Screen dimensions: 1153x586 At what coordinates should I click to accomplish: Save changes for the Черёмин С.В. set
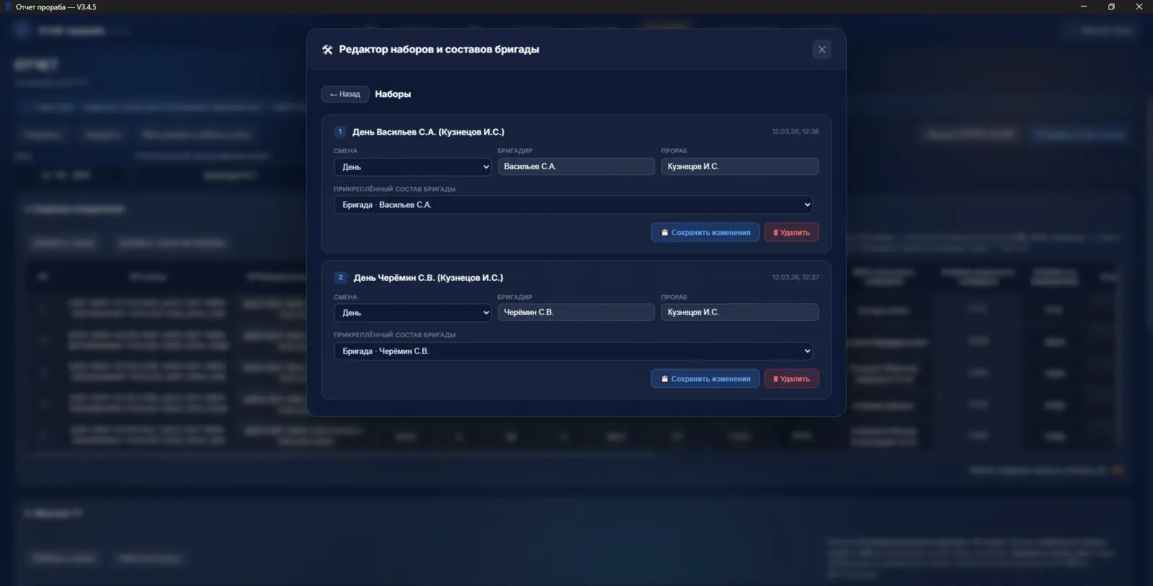[x=705, y=379]
